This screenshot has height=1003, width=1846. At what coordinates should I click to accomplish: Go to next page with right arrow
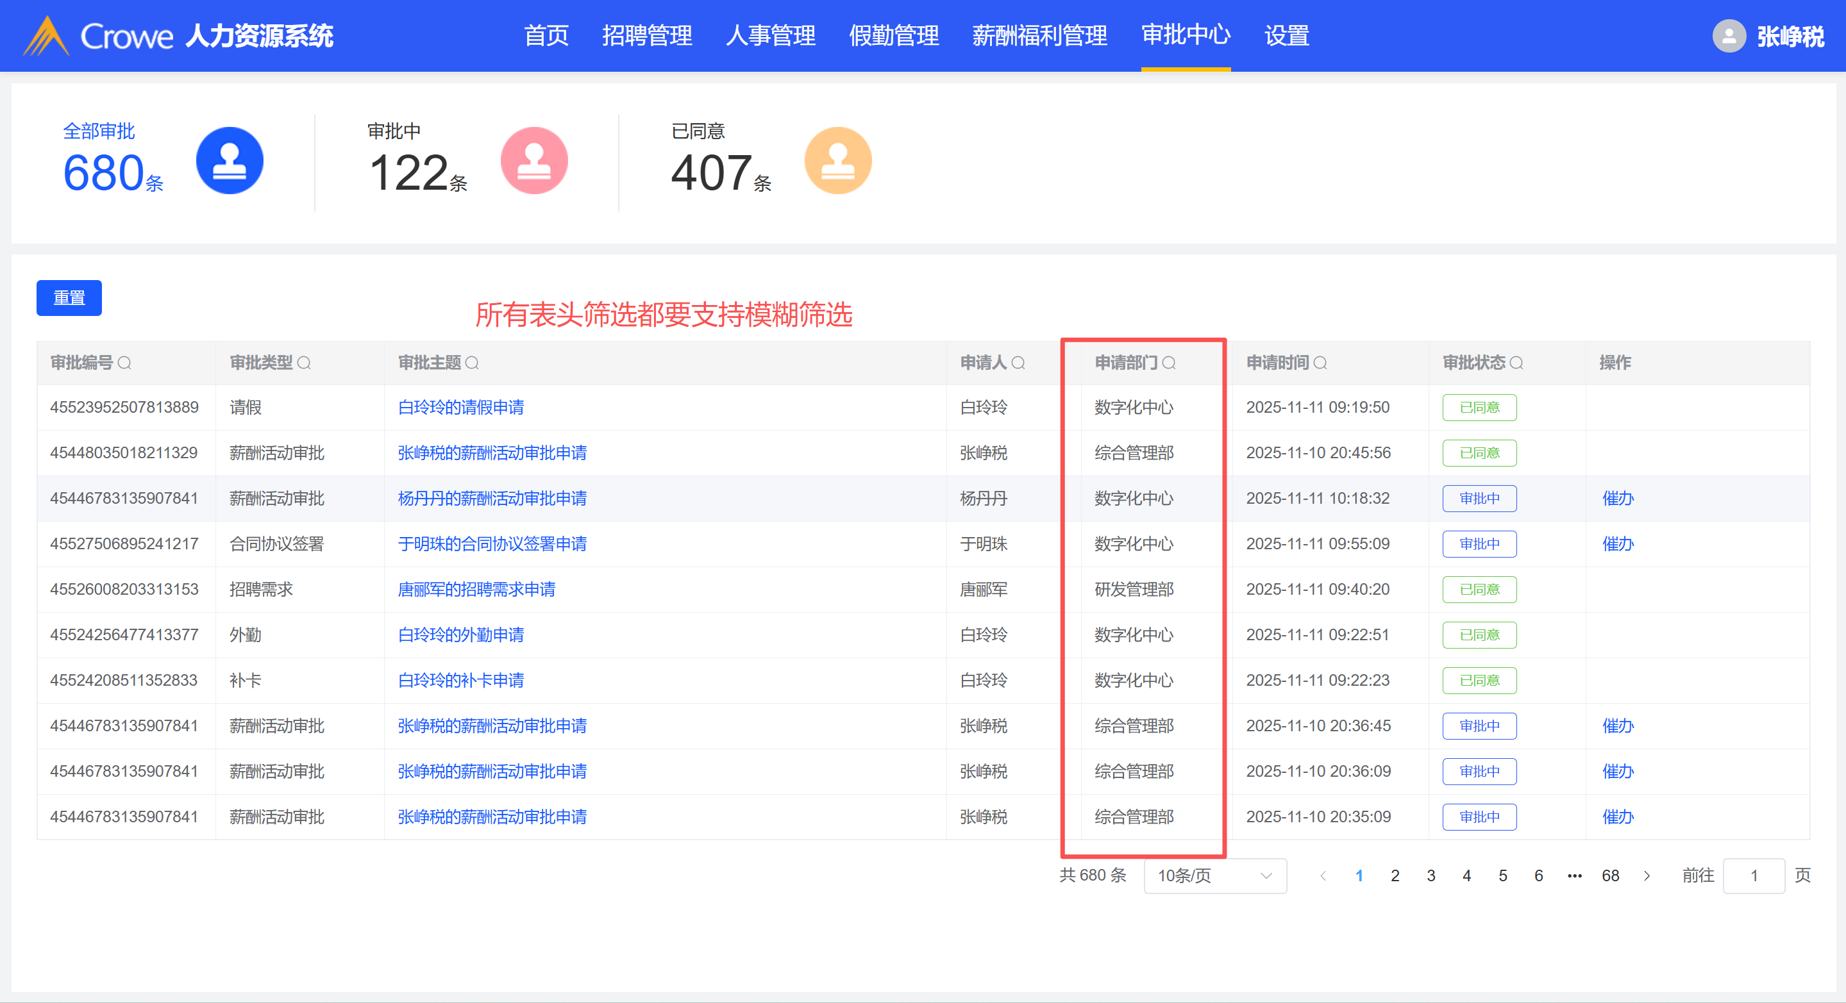[1647, 875]
